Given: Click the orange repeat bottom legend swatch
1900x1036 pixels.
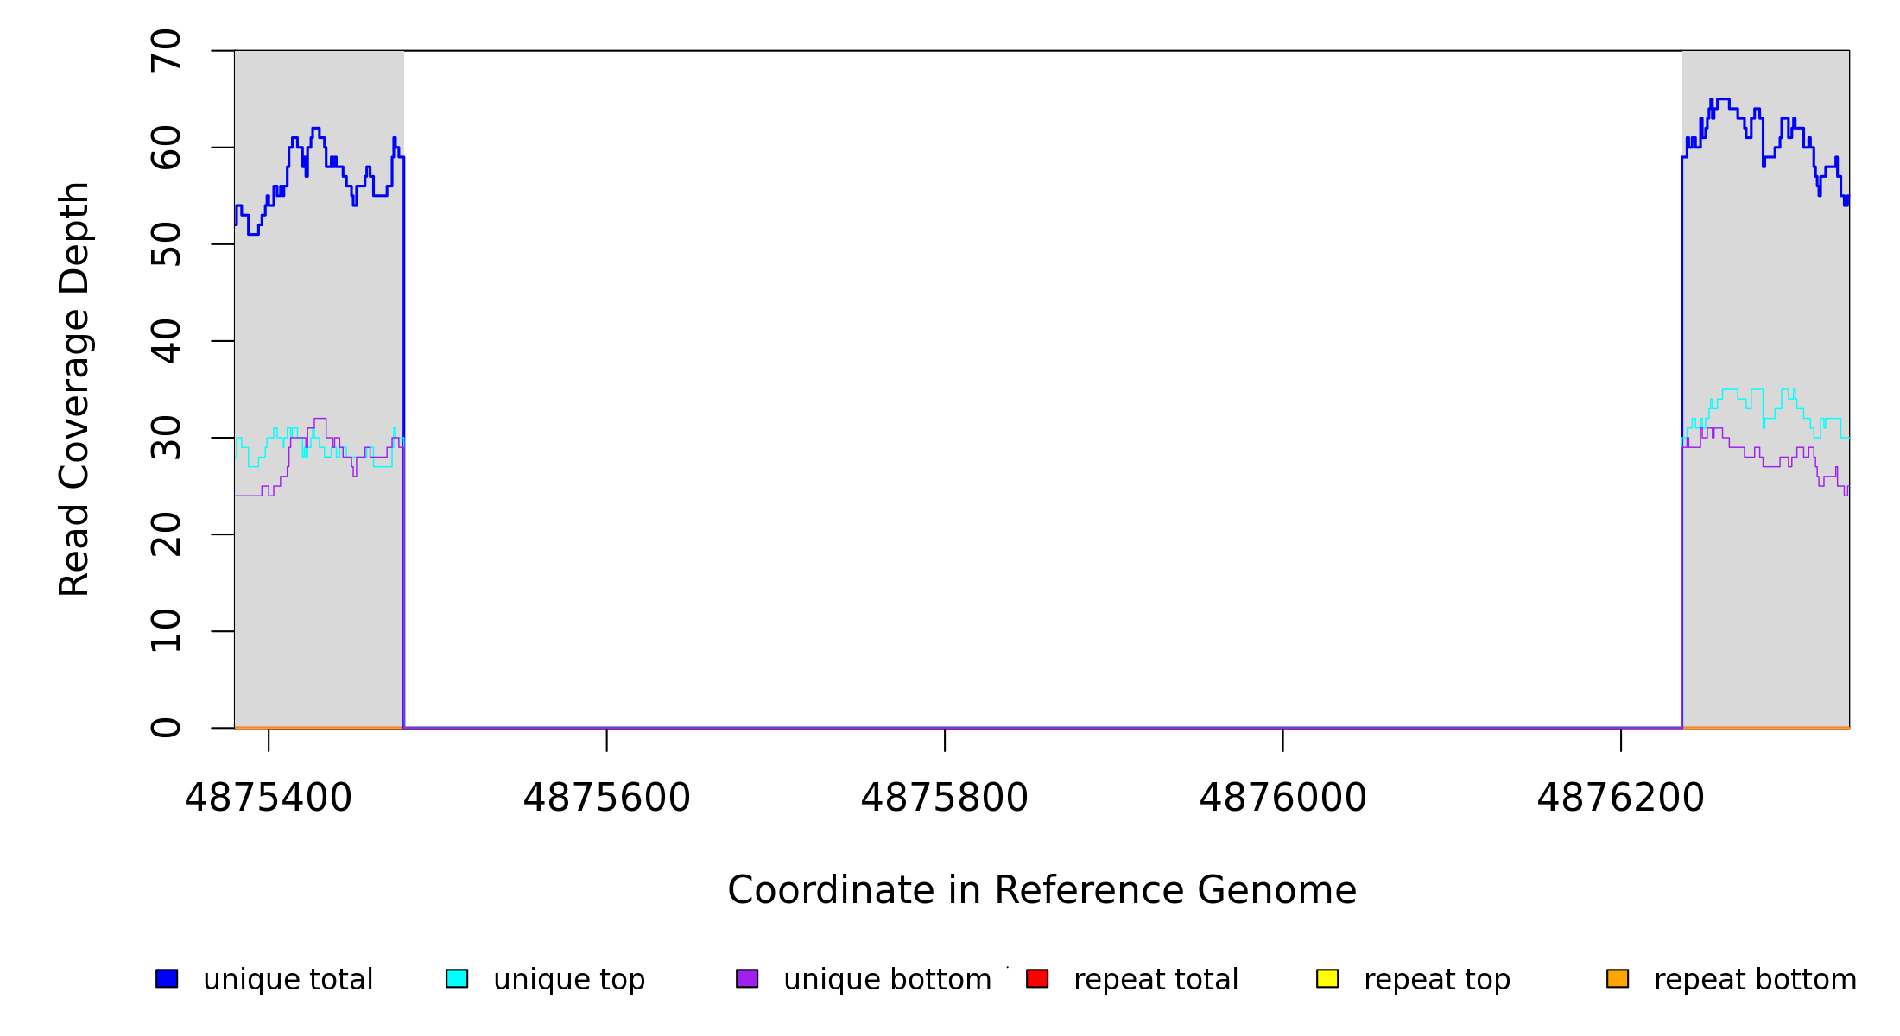Looking at the screenshot, I should coord(1618,978).
